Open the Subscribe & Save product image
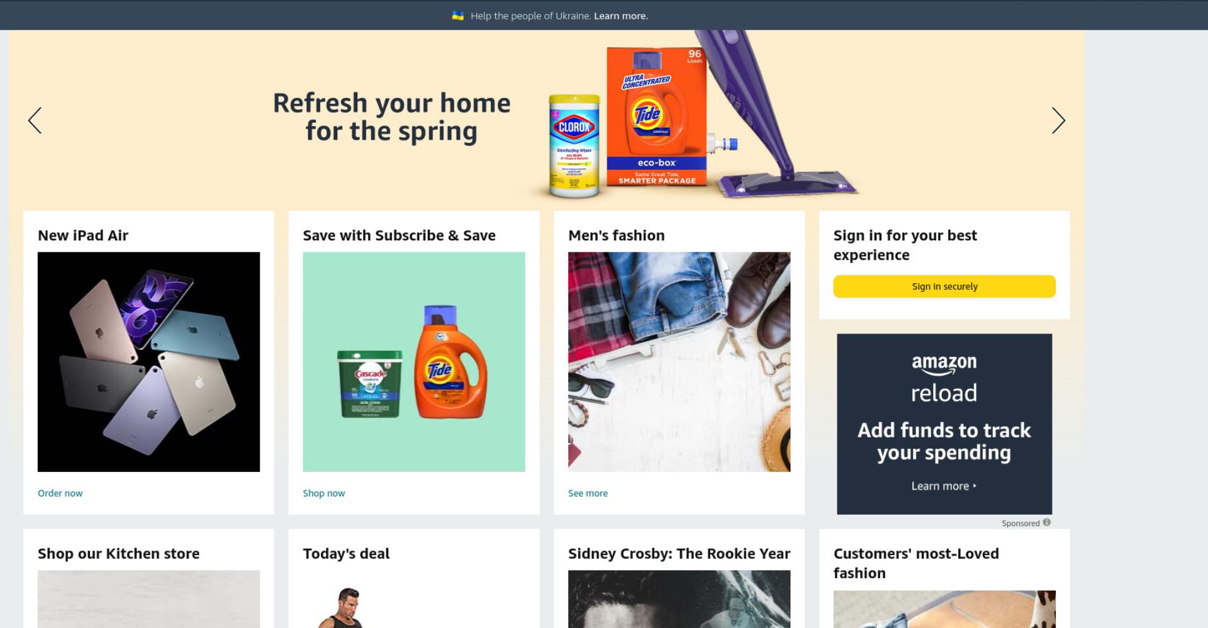Image resolution: width=1208 pixels, height=628 pixels. tap(414, 362)
